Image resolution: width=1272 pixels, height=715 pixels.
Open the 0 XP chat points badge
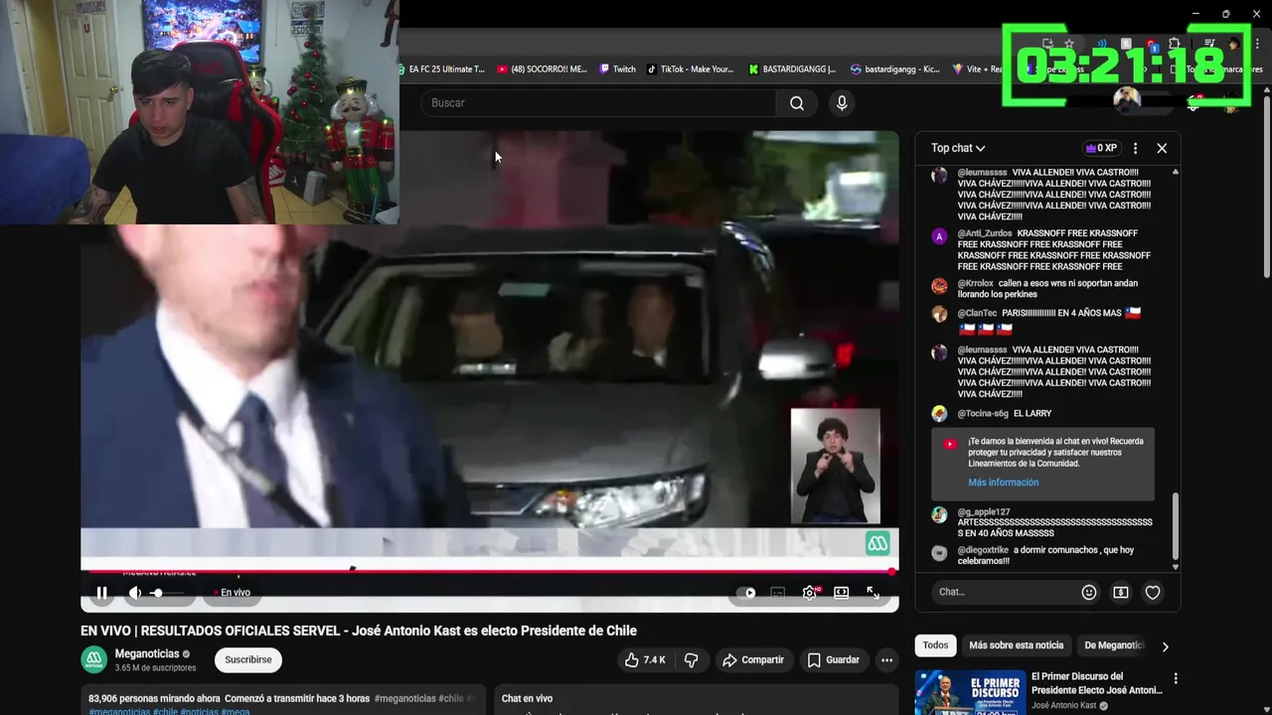tap(1101, 148)
